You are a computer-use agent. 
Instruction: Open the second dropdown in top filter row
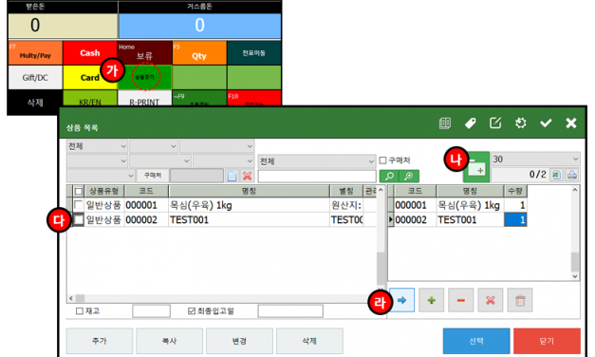[154, 146]
